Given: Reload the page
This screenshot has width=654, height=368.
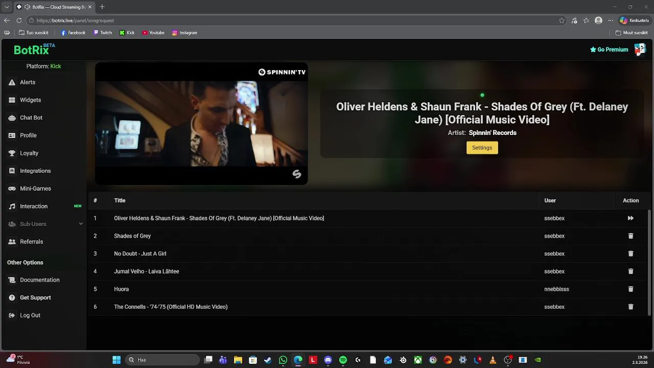Looking at the screenshot, I should (x=19, y=20).
